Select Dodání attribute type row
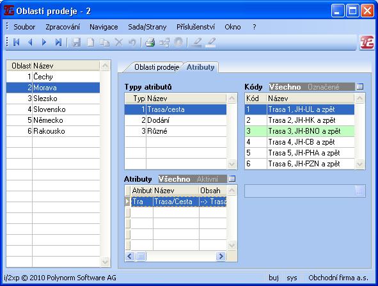This screenshot has height=286, width=378. click(175, 120)
